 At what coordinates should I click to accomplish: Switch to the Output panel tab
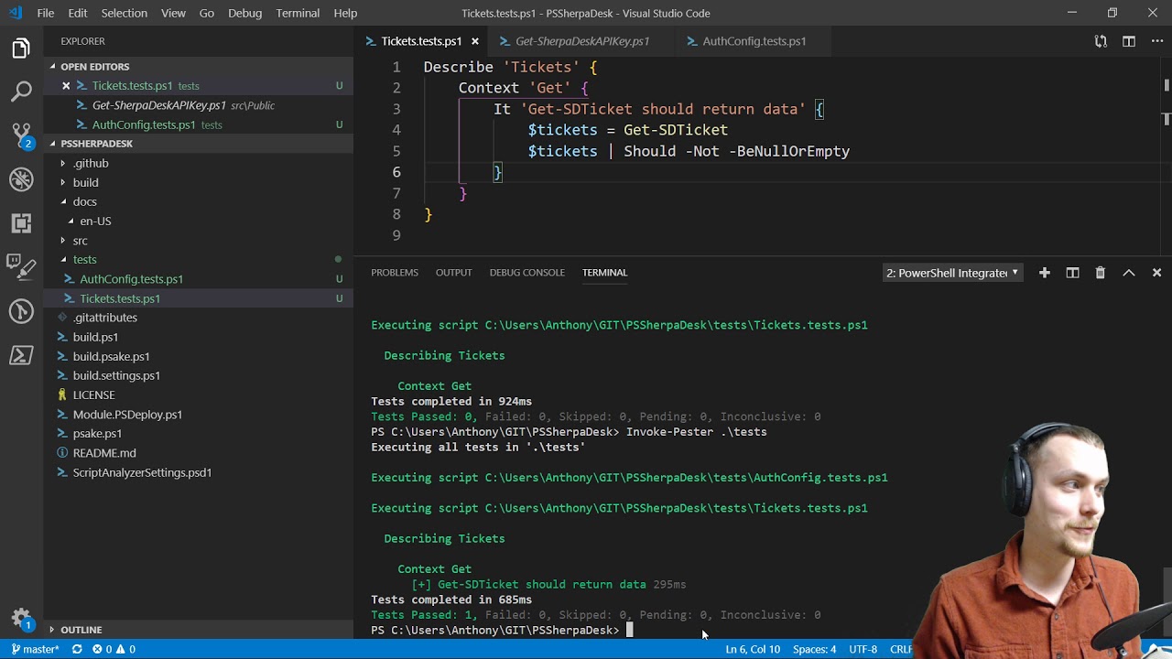click(x=453, y=273)
